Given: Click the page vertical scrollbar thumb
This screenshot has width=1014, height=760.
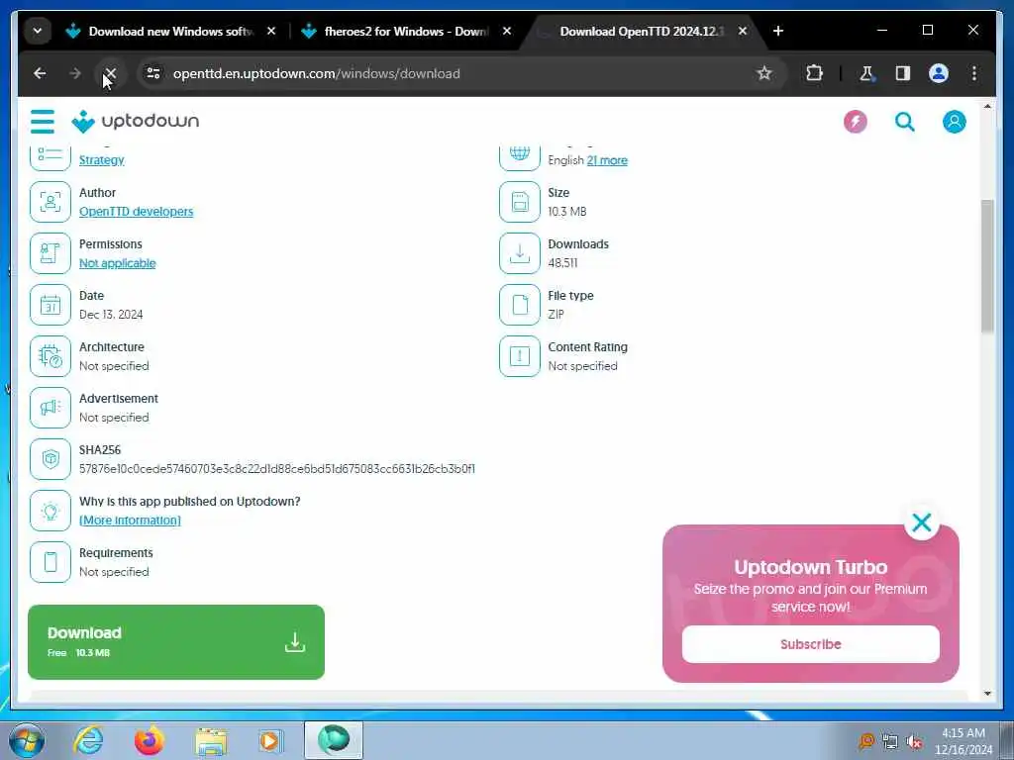Looking at the screenshot, I should pyautogui.click(x=987, y=265).
